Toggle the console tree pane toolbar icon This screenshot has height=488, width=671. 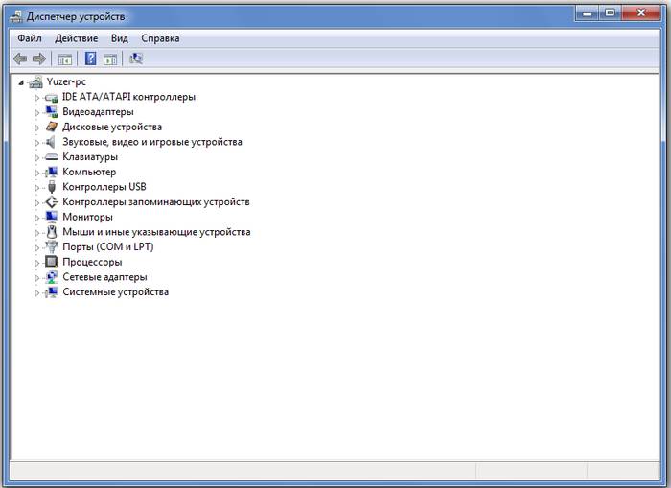pyautogui.click(x=65, y=59)
